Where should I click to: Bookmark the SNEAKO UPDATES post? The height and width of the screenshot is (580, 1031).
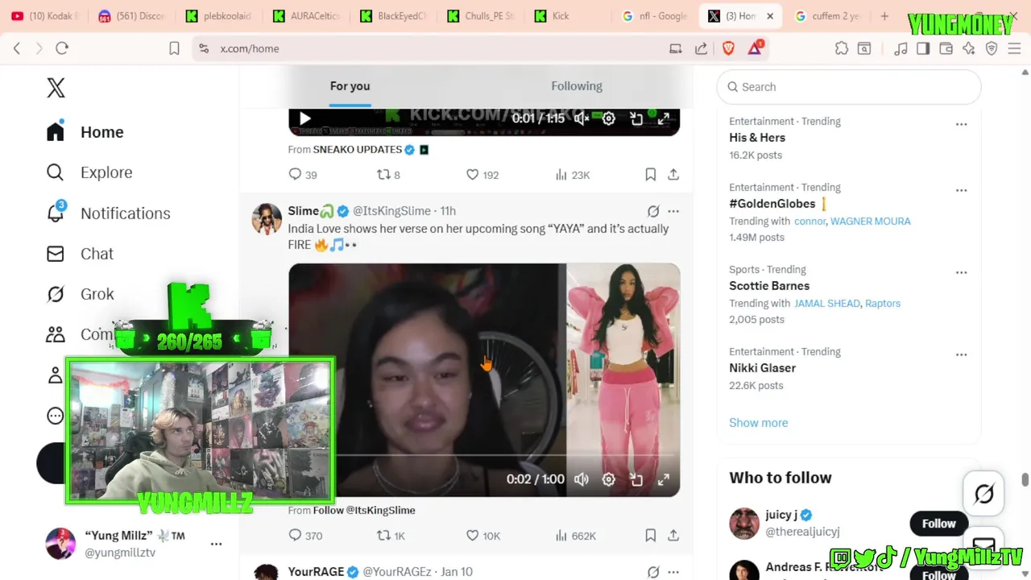(650, 175)
